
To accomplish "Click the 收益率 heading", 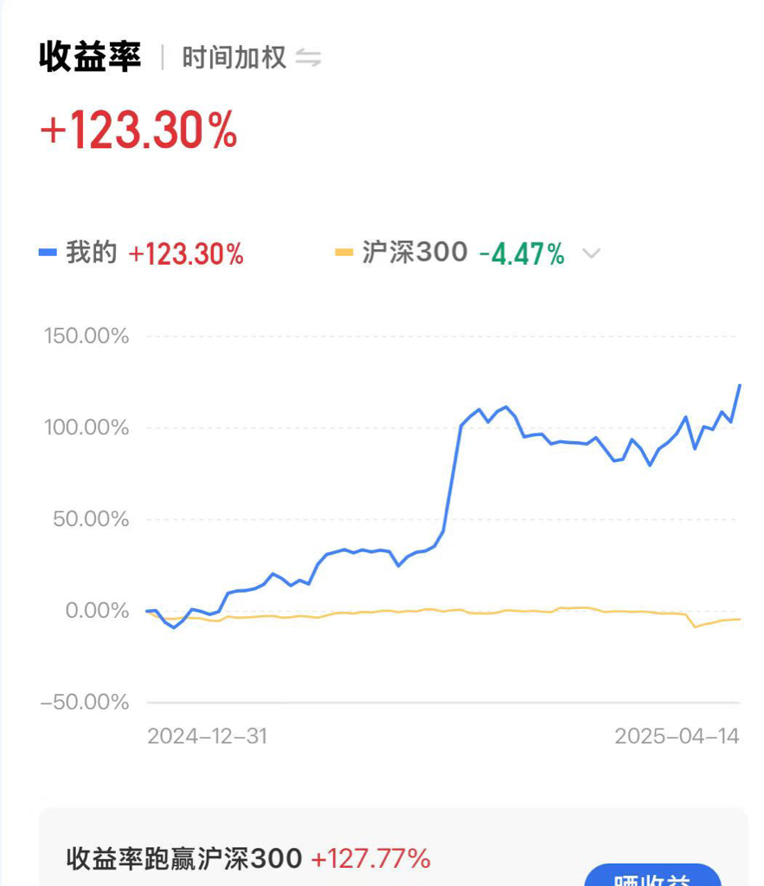I will tap(89, 57).
